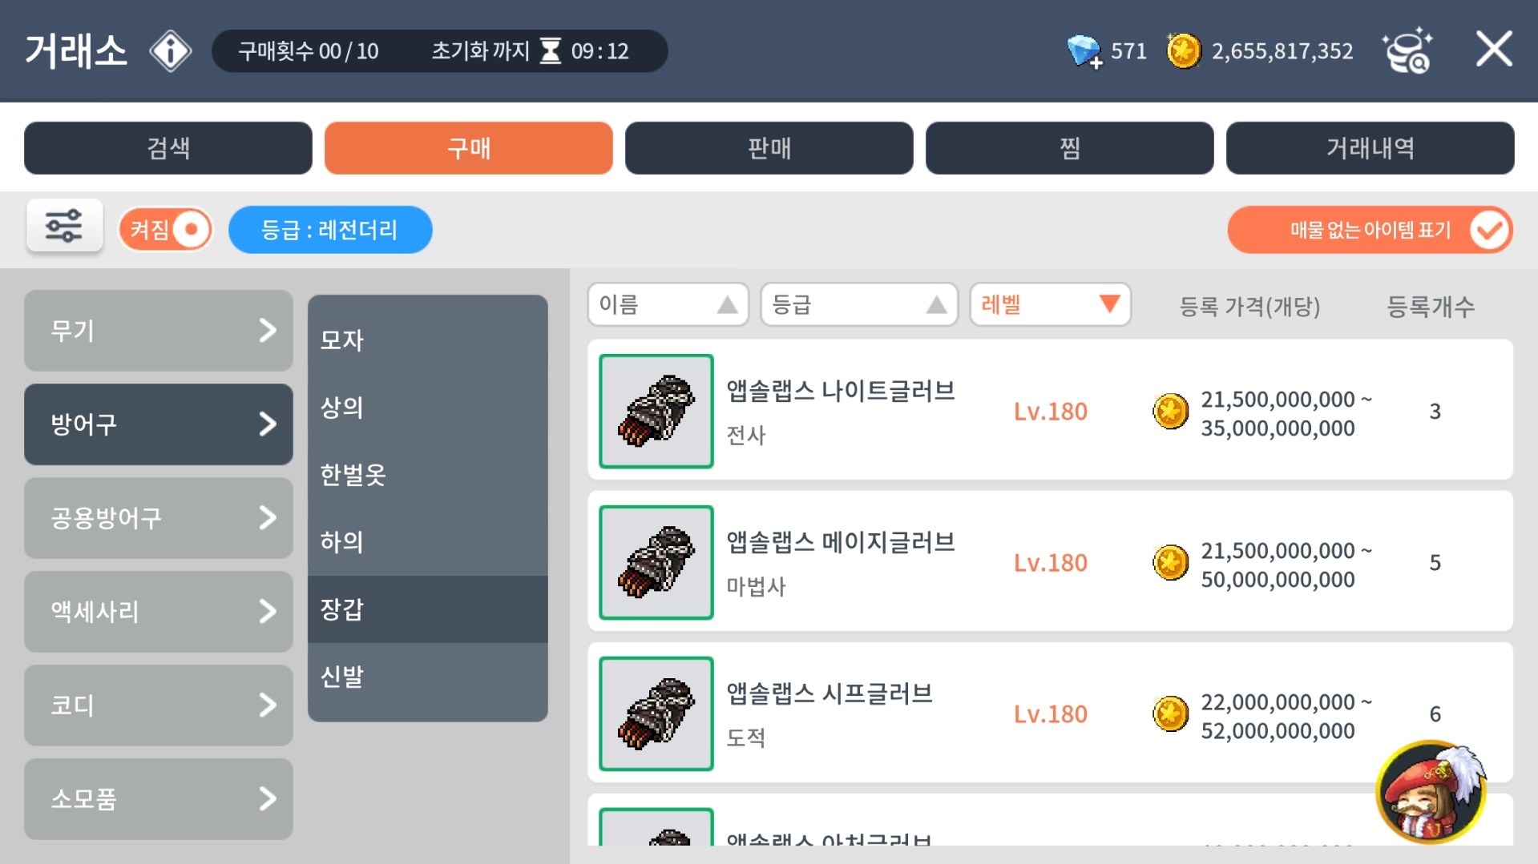The image size is (1538, 864).
Task: Sort by 등급 column
Action: click(858, 304)
